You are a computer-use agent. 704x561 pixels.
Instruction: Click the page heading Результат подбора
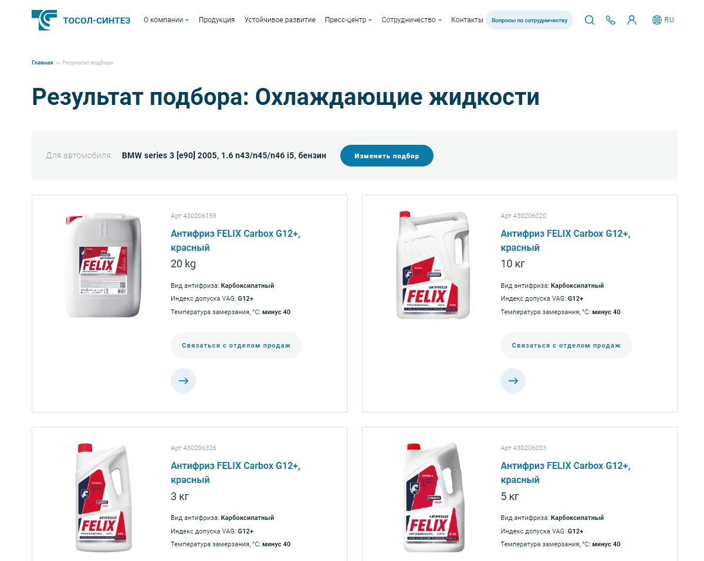(x=285, y=97)
